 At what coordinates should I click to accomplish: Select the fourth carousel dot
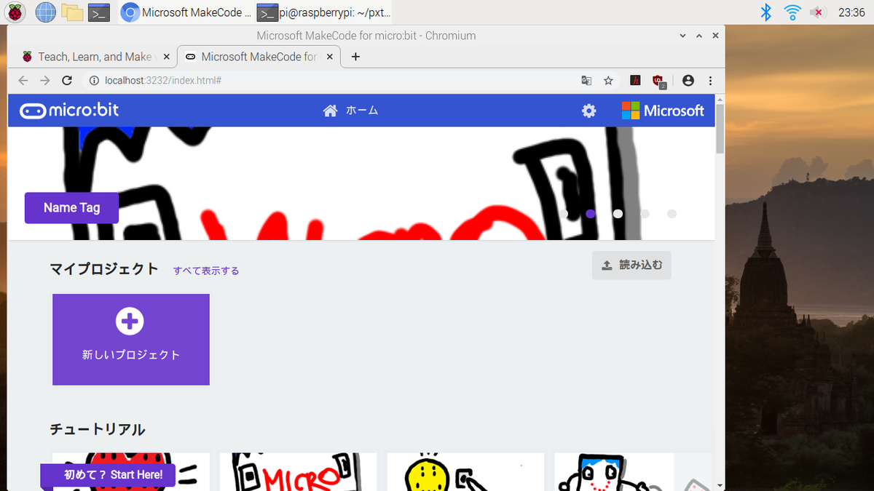click(645, 214)
